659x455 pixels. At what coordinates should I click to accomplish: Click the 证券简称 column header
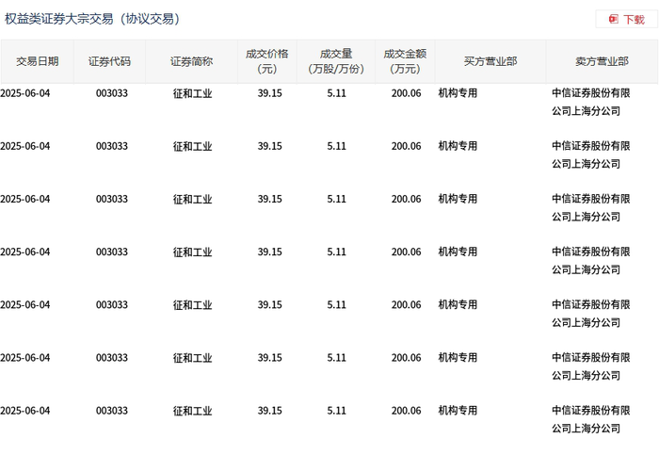click(x=192, y=61)
